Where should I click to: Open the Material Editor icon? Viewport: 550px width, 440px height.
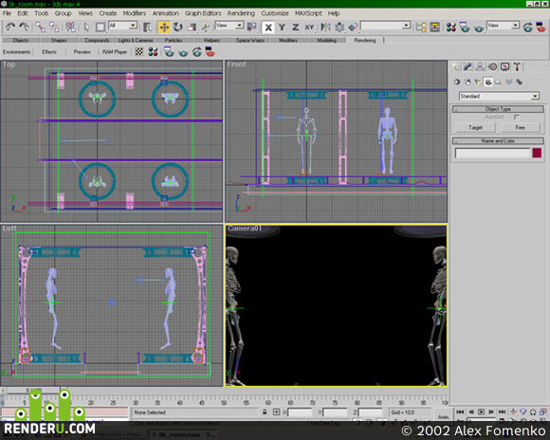click(451, 27)
